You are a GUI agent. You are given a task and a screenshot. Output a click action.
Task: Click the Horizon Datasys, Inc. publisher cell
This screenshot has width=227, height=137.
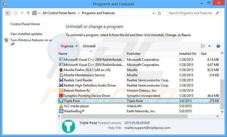point(142,91)
